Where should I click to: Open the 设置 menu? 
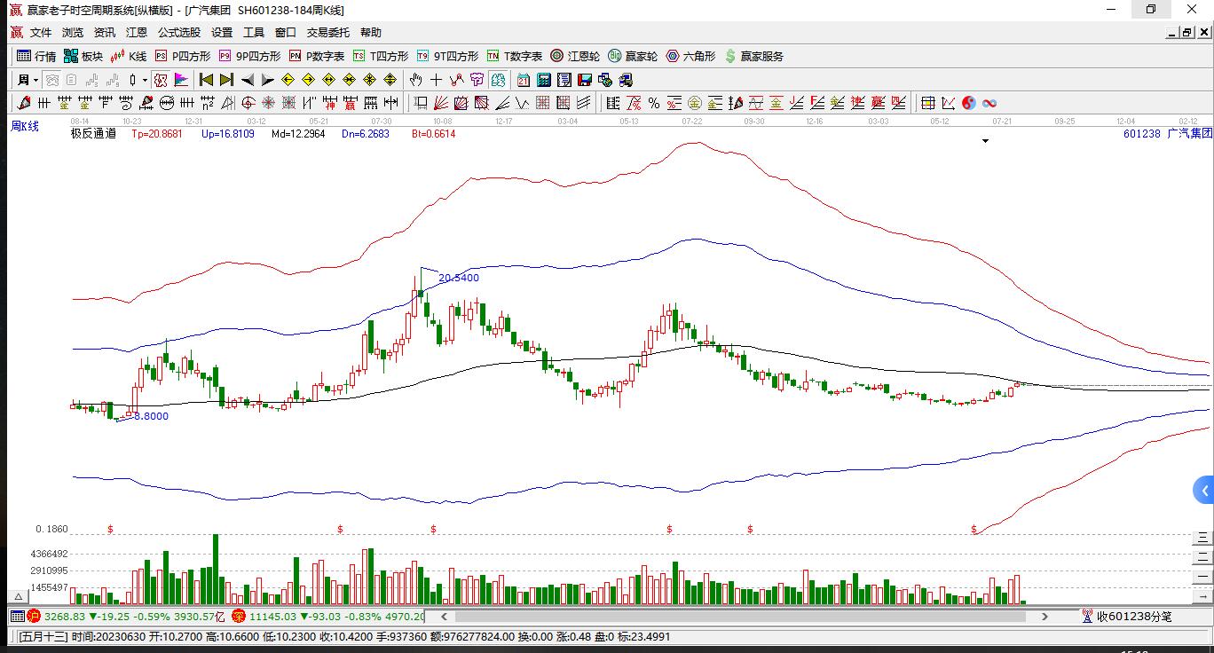(x=222, y=32)
